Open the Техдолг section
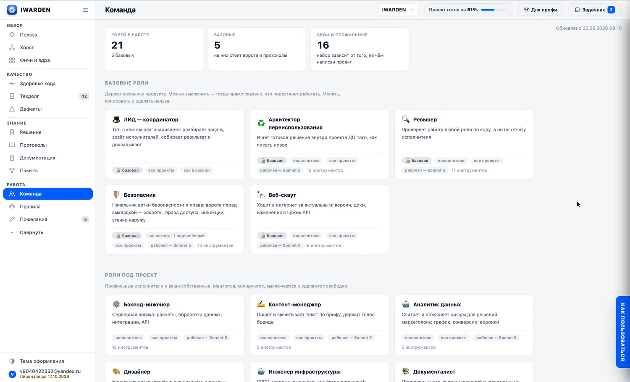Viewport: 630px width, 382px height. pos(48,96)
